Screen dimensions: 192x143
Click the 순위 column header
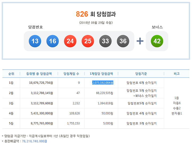(x=11, y=74)
